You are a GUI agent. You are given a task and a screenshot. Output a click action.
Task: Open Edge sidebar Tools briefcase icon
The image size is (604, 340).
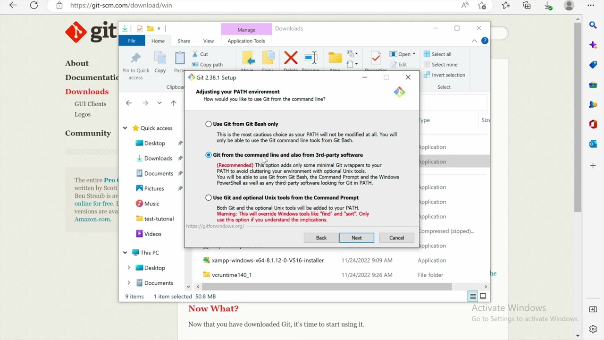[593, 85]
